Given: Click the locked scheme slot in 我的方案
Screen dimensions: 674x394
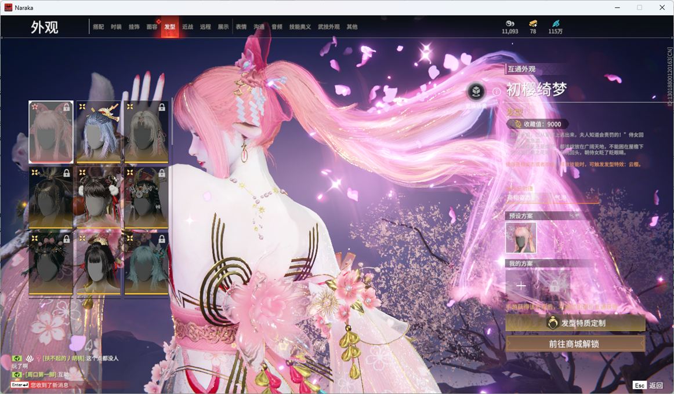Looking at the screenshot, I should 555,286.
